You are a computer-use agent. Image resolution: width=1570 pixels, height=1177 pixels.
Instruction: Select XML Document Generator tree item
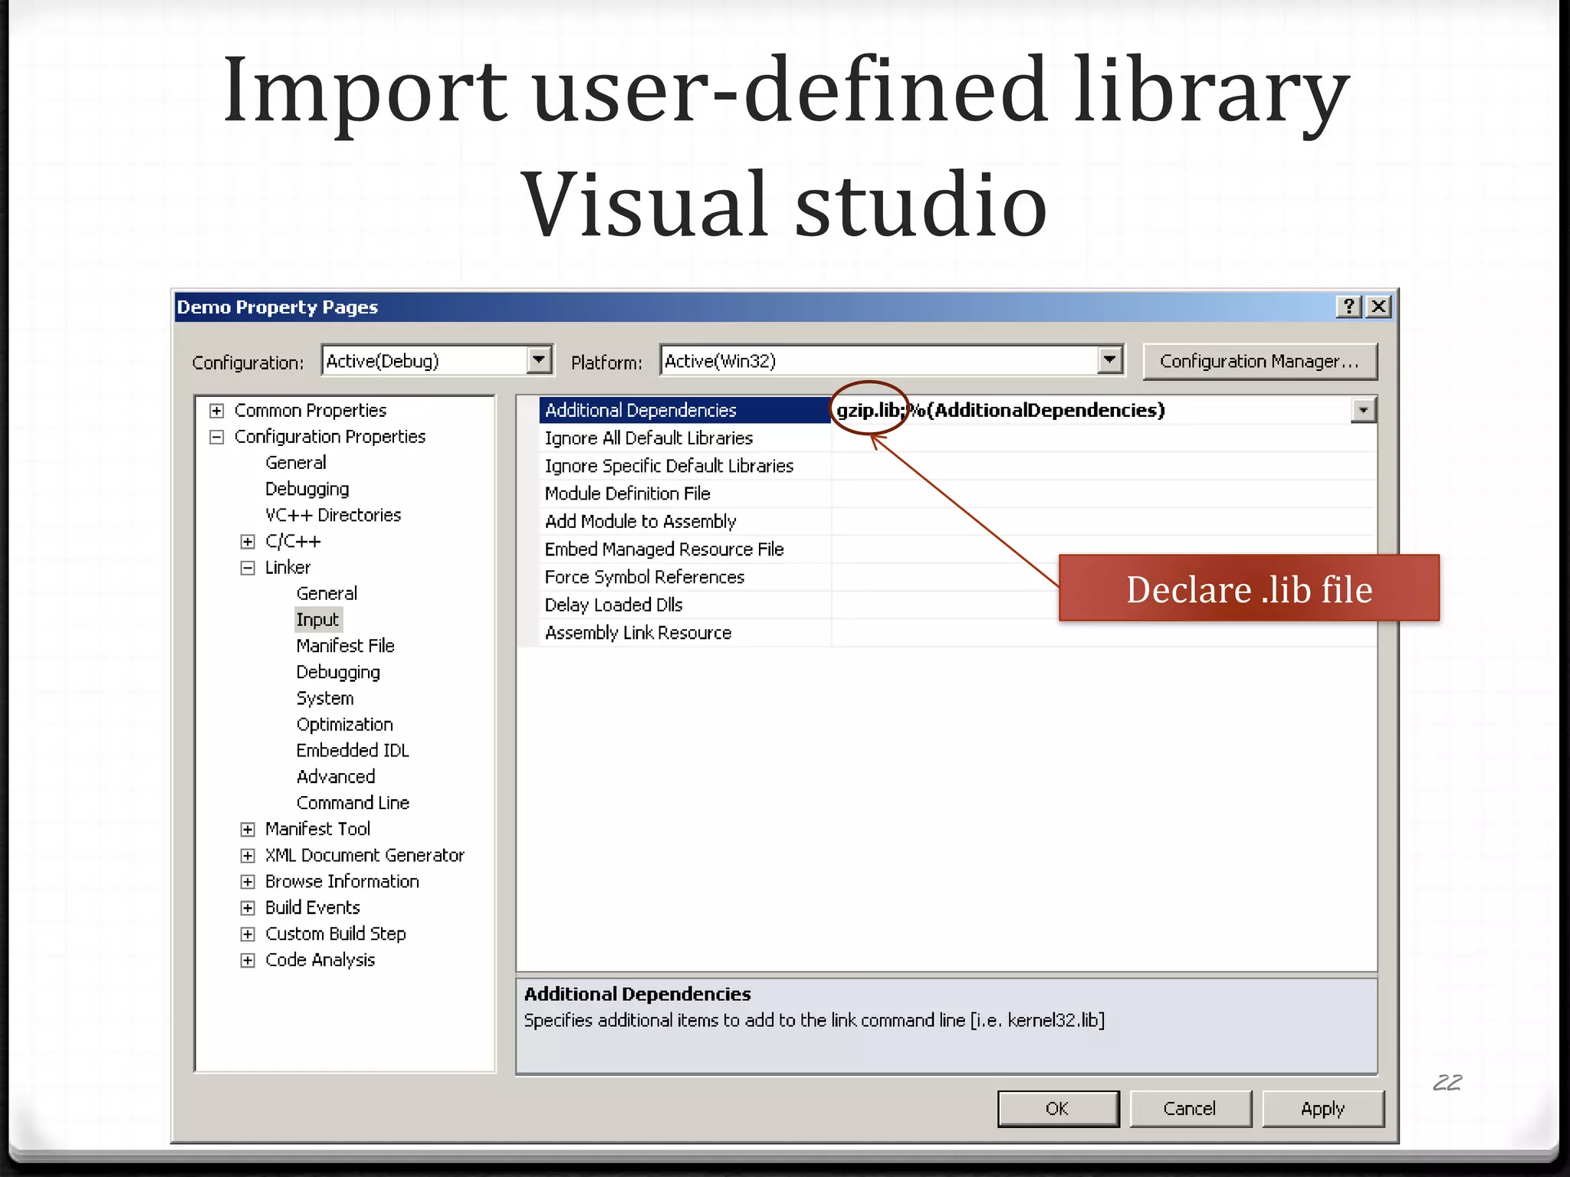coord(365,855)
